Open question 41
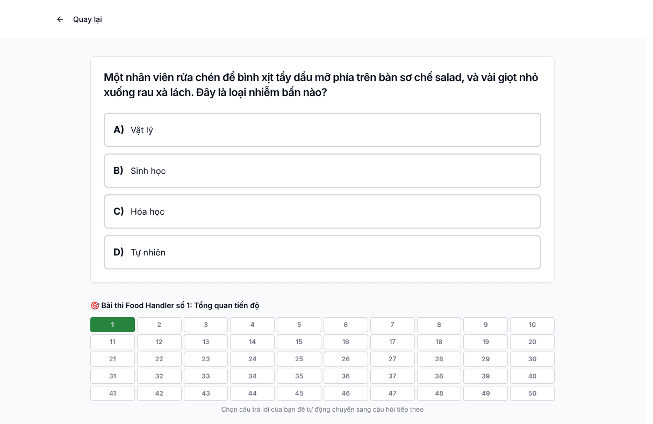The width and height of the screenshot is (653, 424). 112,393
